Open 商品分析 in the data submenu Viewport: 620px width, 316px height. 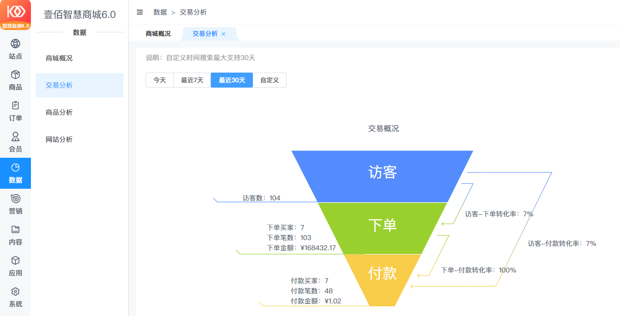[x=79, y=112]
